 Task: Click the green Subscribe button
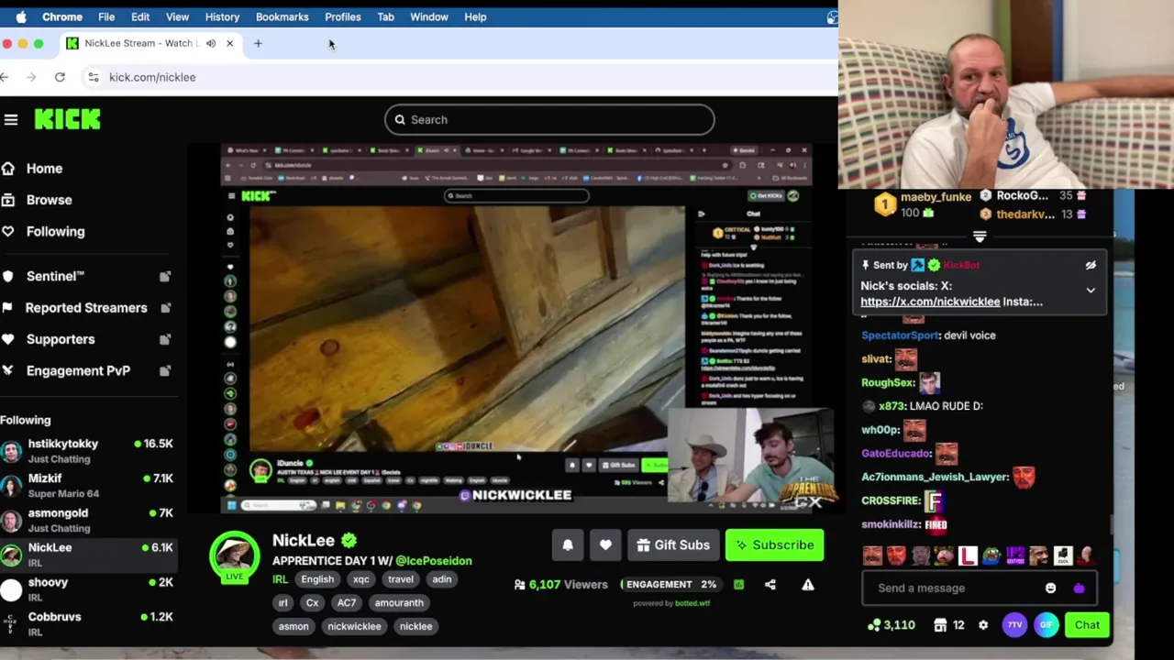775,544
